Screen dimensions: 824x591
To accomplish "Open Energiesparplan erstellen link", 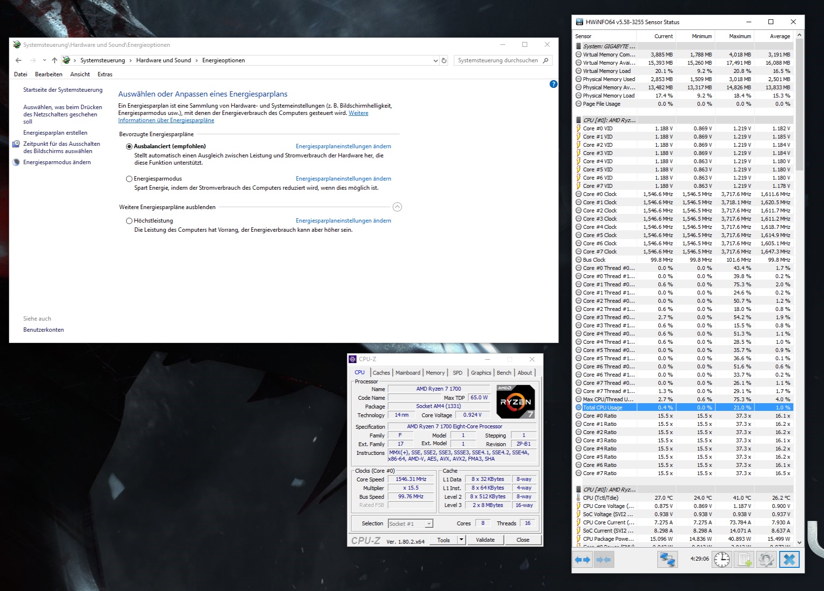I will tap(56, 133).
